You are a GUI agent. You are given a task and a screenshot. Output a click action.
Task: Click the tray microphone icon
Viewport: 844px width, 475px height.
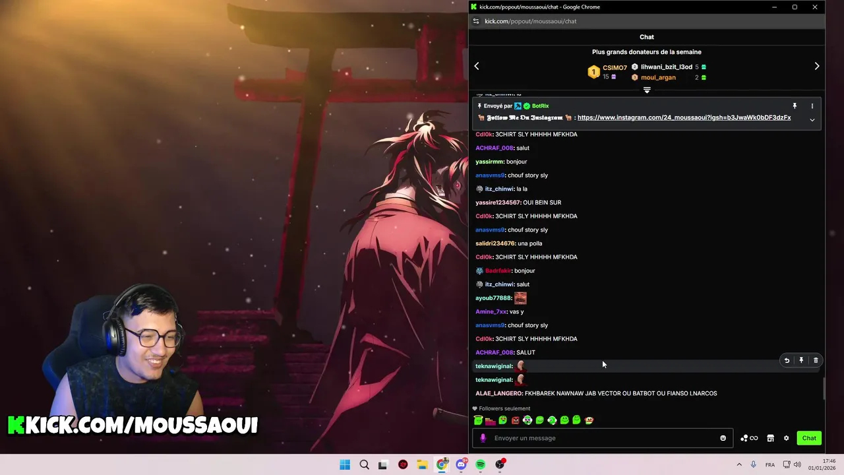(753, 464)
